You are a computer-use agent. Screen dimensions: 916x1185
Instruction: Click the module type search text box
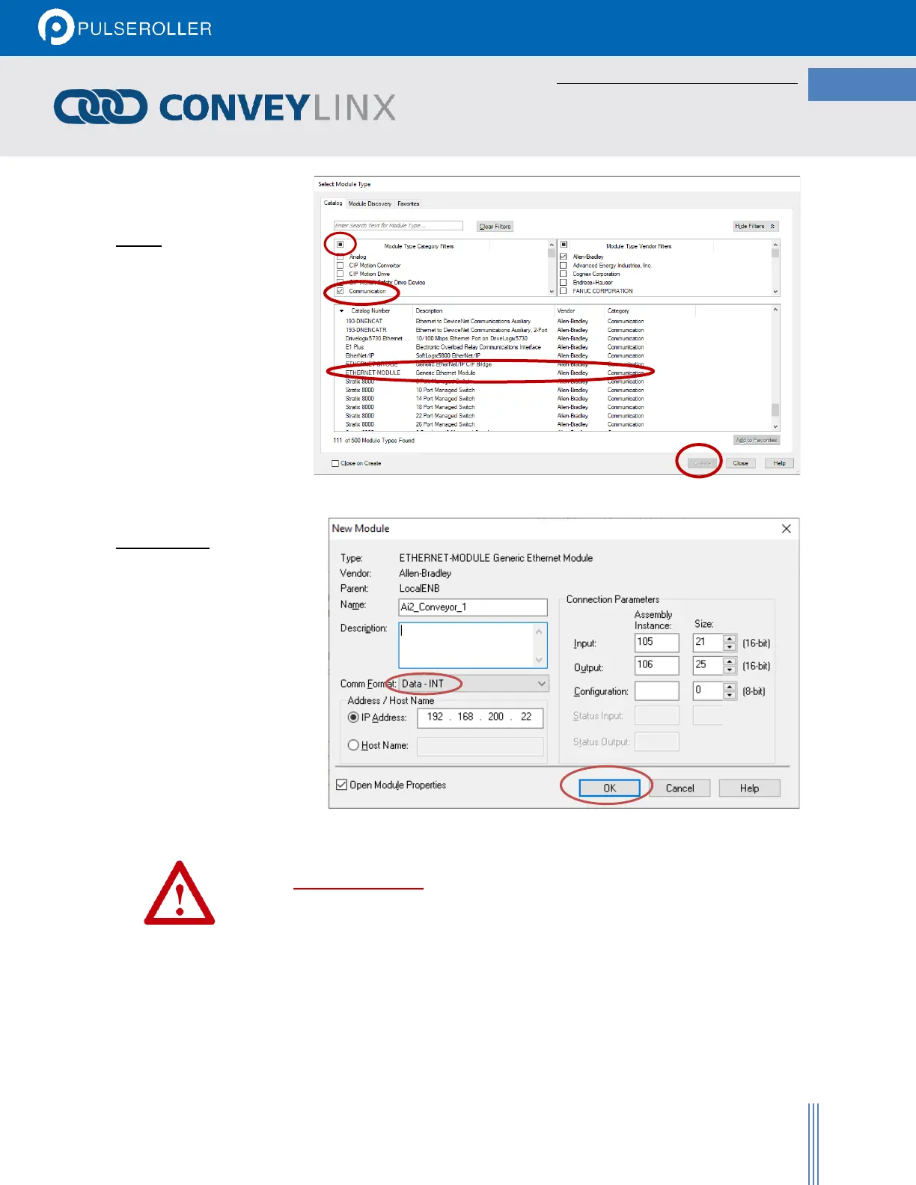point(398,225)
